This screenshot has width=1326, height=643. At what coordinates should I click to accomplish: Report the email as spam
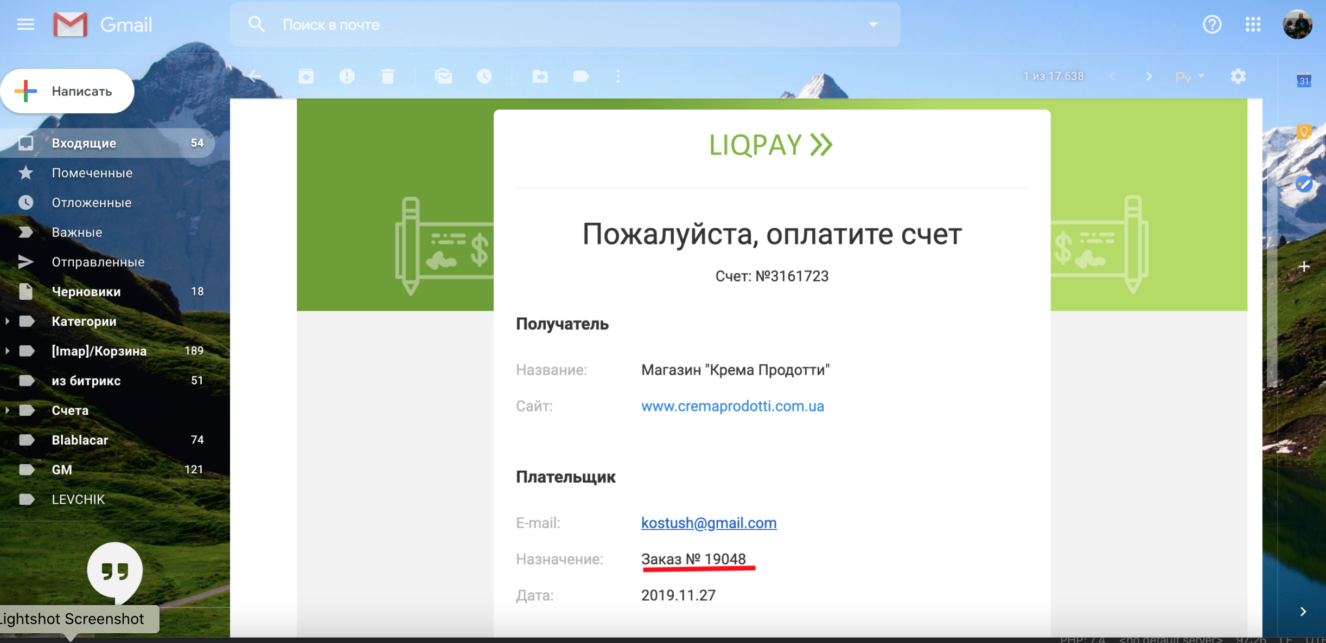(x=348, y=76)
